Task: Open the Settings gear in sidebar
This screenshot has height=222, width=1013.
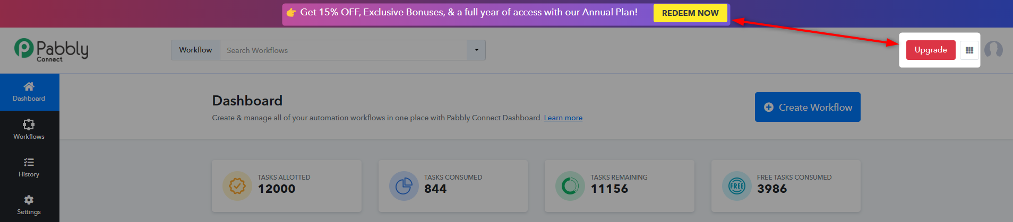Action: click(29, 200)
